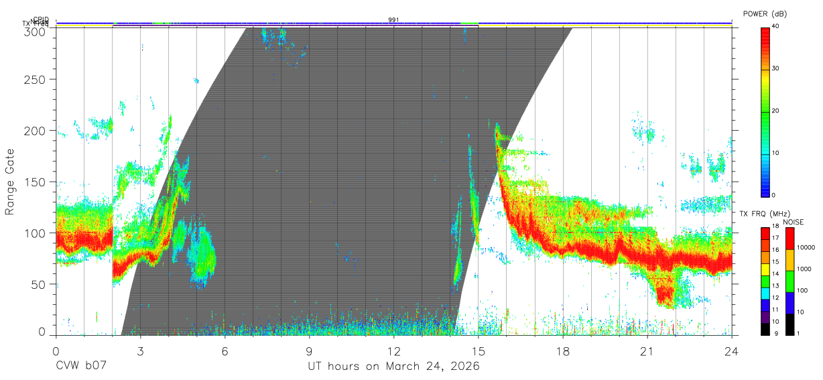Click the 991 CPID value label
This screenshot has height=380, width=823.
point(393,20)
